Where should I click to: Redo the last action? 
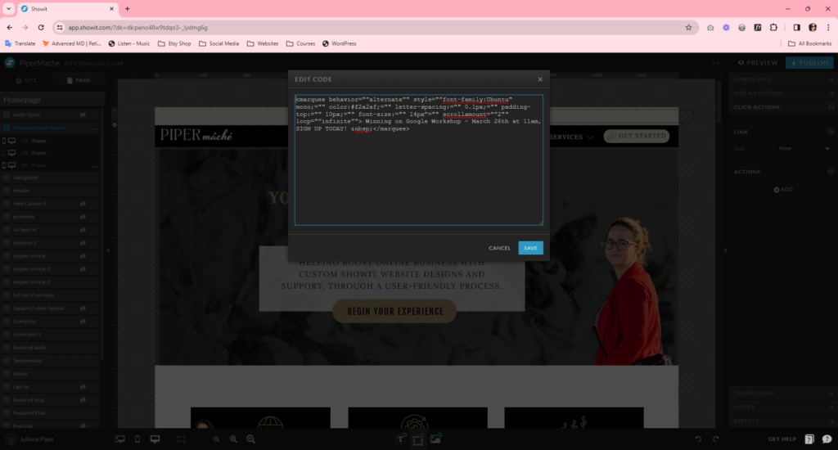click(x=715, y=439)
